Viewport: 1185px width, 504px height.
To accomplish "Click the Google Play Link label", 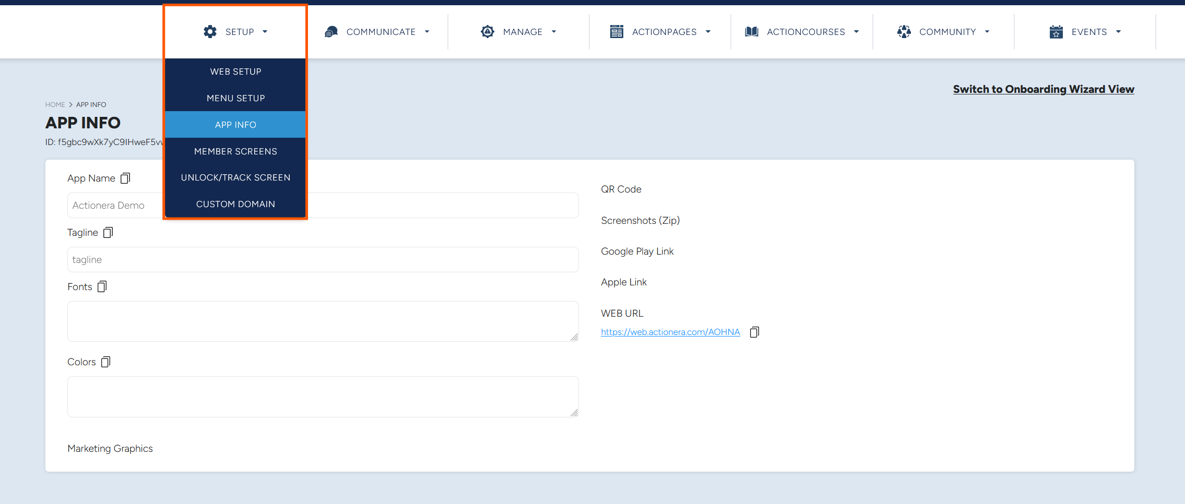I will (637, 251).
